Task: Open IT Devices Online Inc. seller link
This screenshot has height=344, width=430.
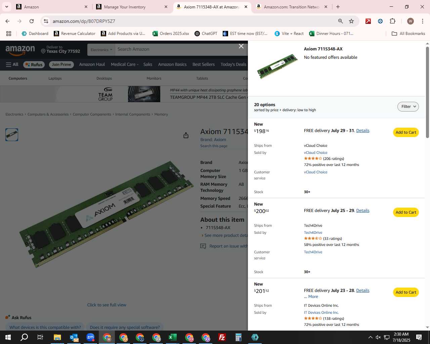Action: pyautogui.click(x=321, y=312)
